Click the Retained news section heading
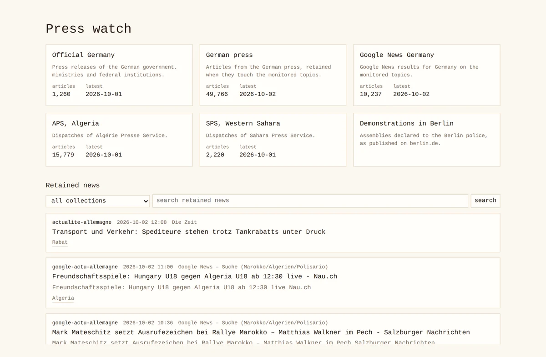The image size is (546, 357). coord(73,185)
